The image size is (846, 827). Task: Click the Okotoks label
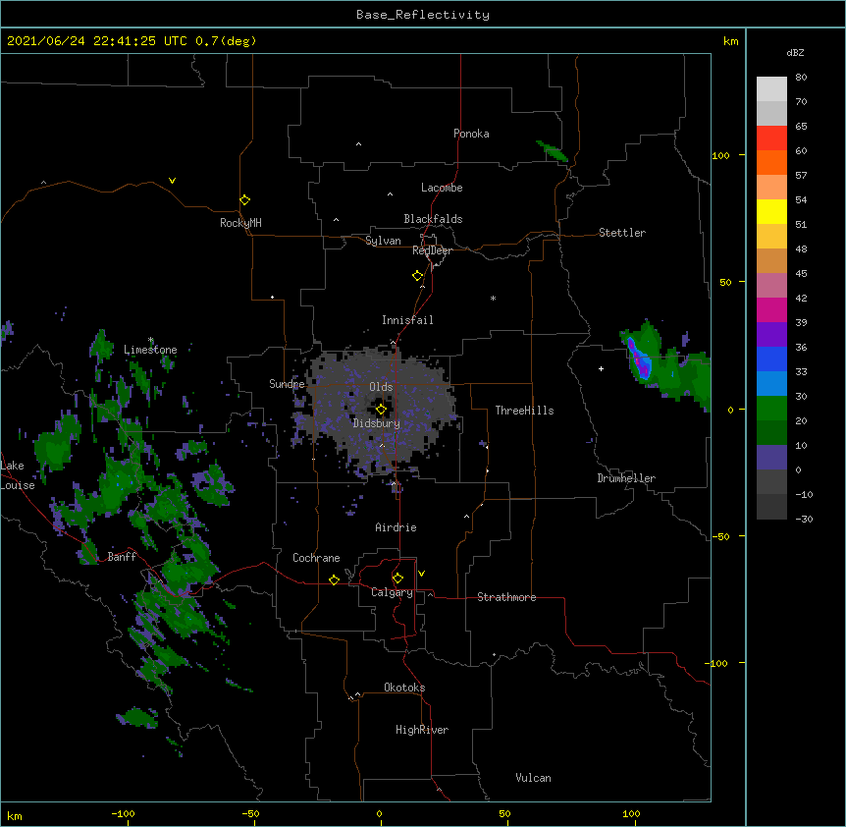point(404,688)
